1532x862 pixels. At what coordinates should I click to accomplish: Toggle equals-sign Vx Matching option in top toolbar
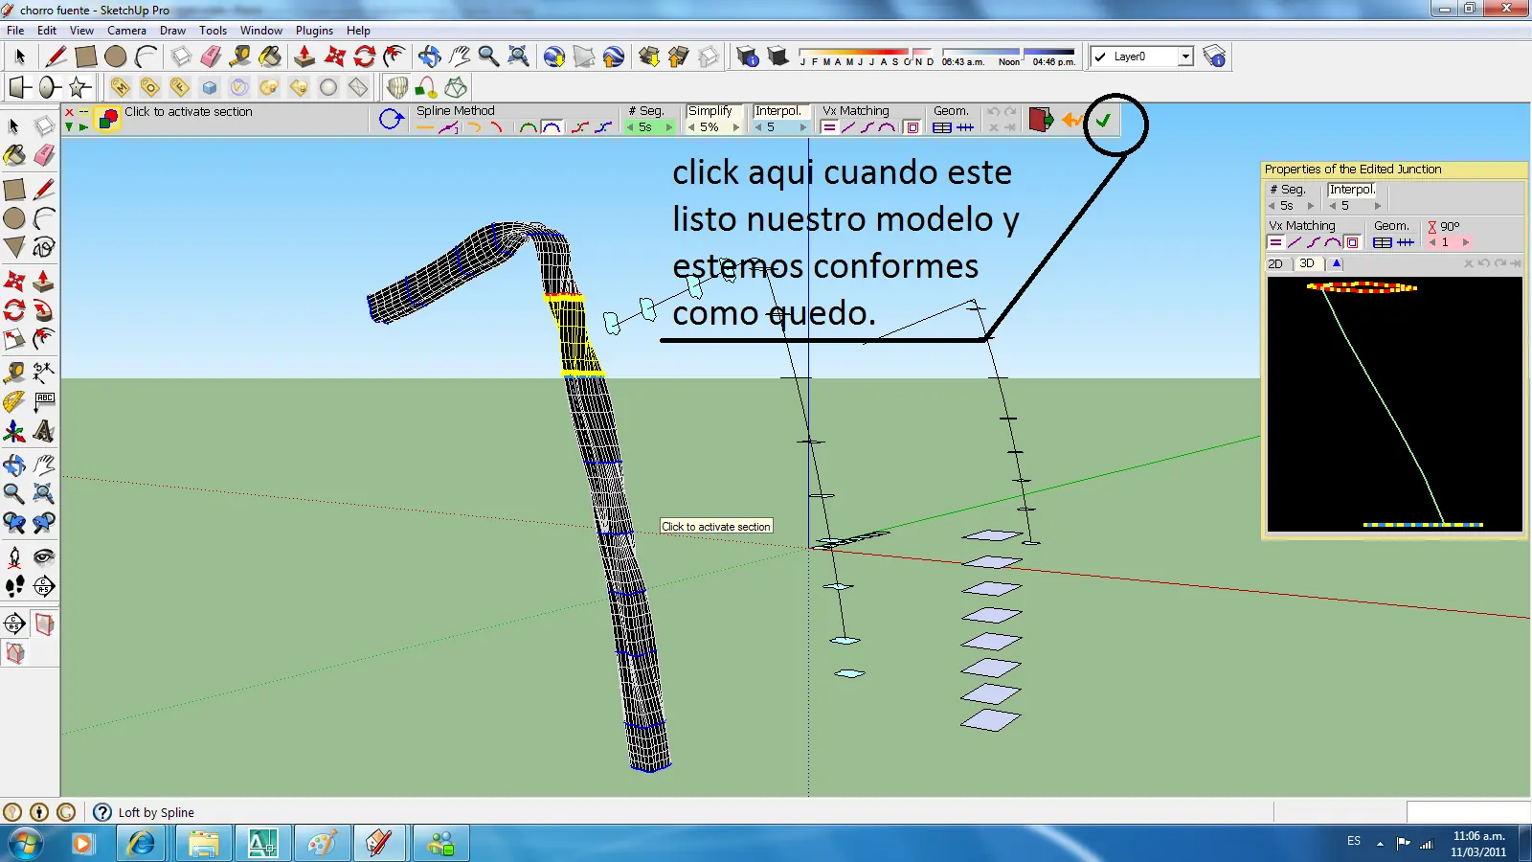click(829, 127)
